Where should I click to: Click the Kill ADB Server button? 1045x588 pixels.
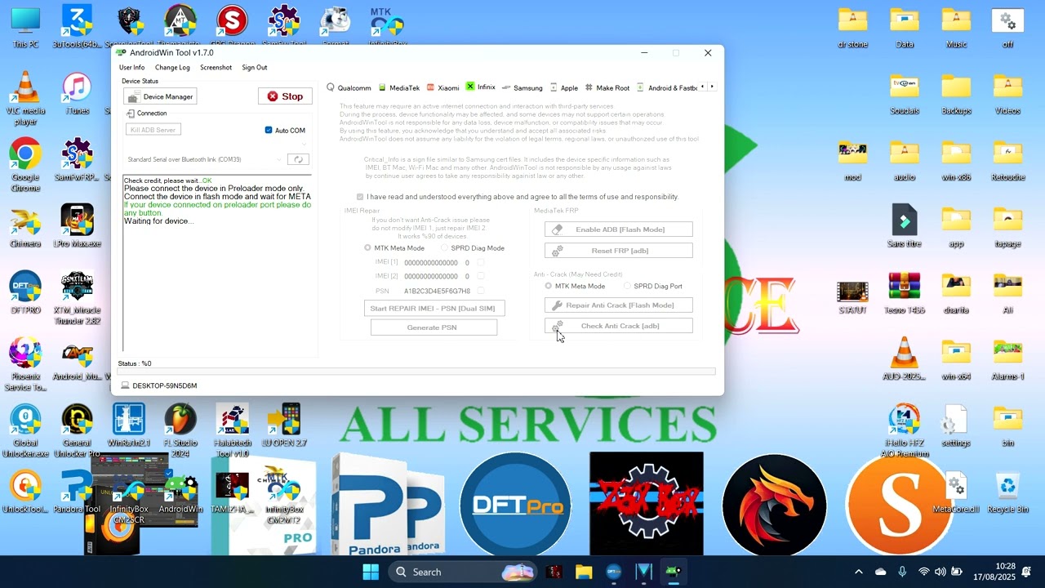[x=153, y=130]
